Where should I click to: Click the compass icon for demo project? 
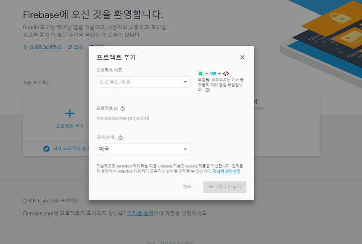coord(47,149)
